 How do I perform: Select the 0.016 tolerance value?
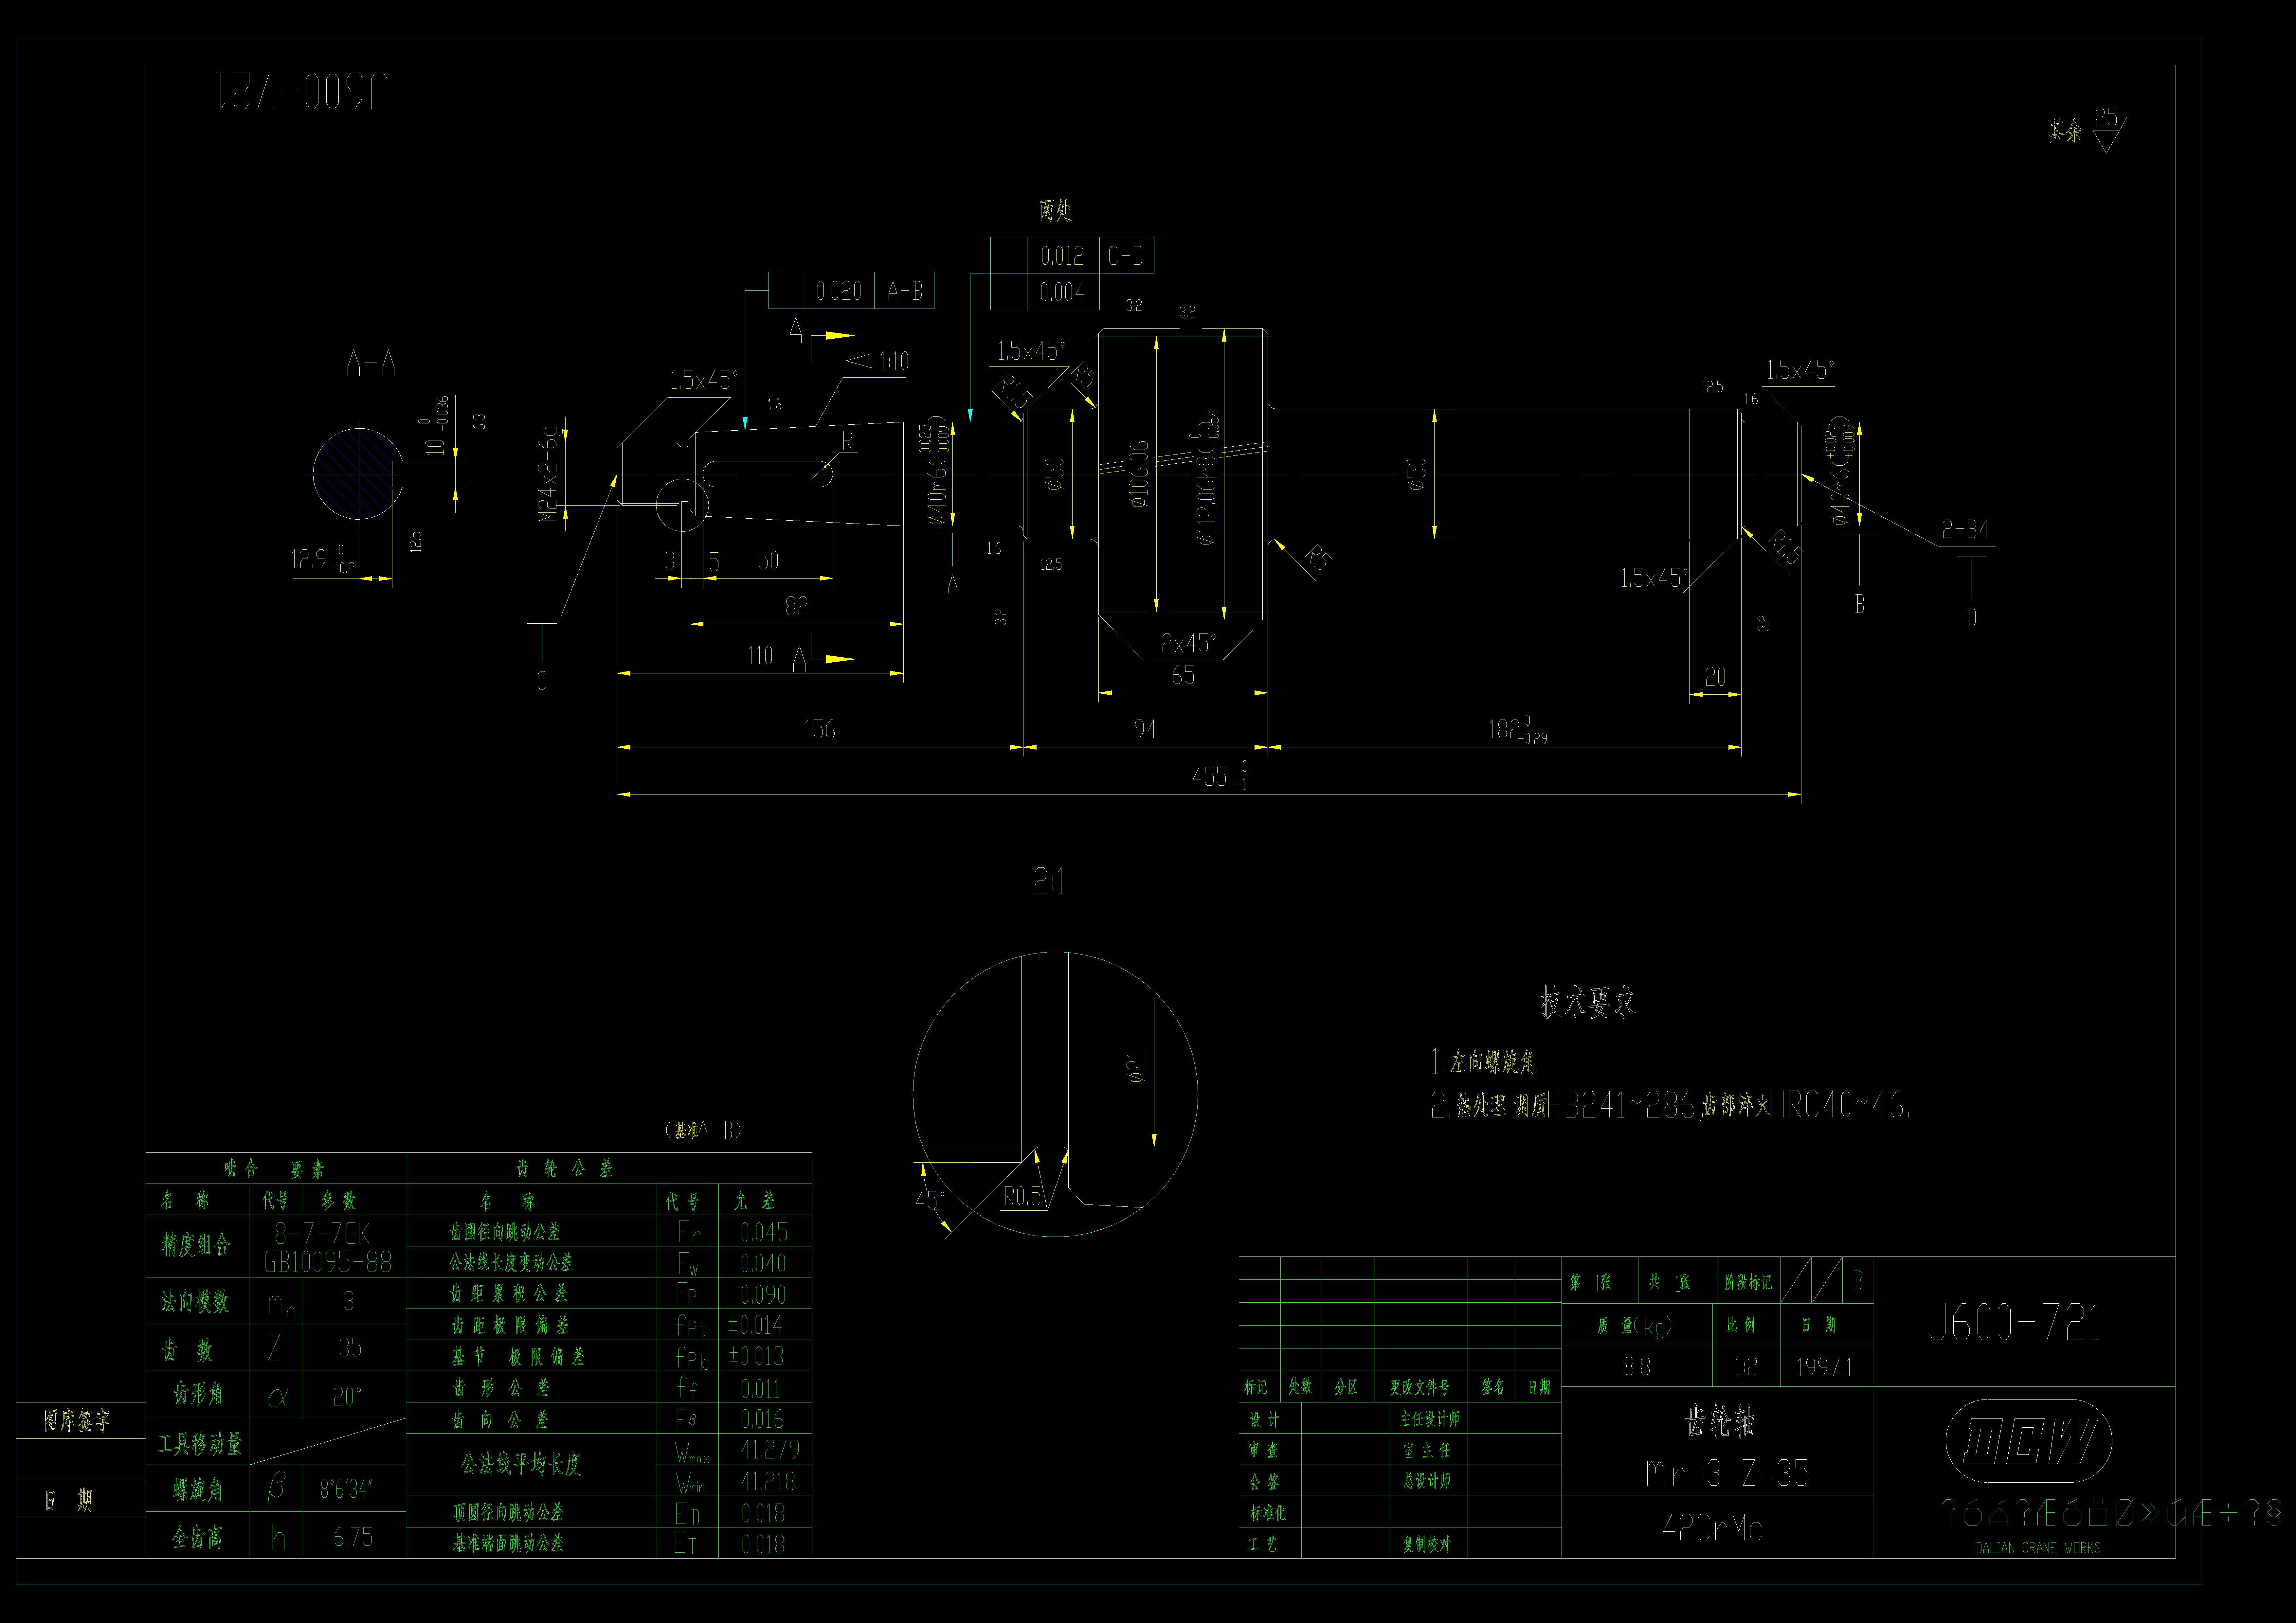(x=762, y=1419)
